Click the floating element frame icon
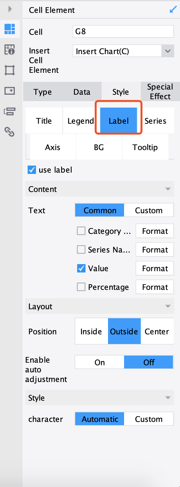The image size is (180, 487). click(10, 70)
